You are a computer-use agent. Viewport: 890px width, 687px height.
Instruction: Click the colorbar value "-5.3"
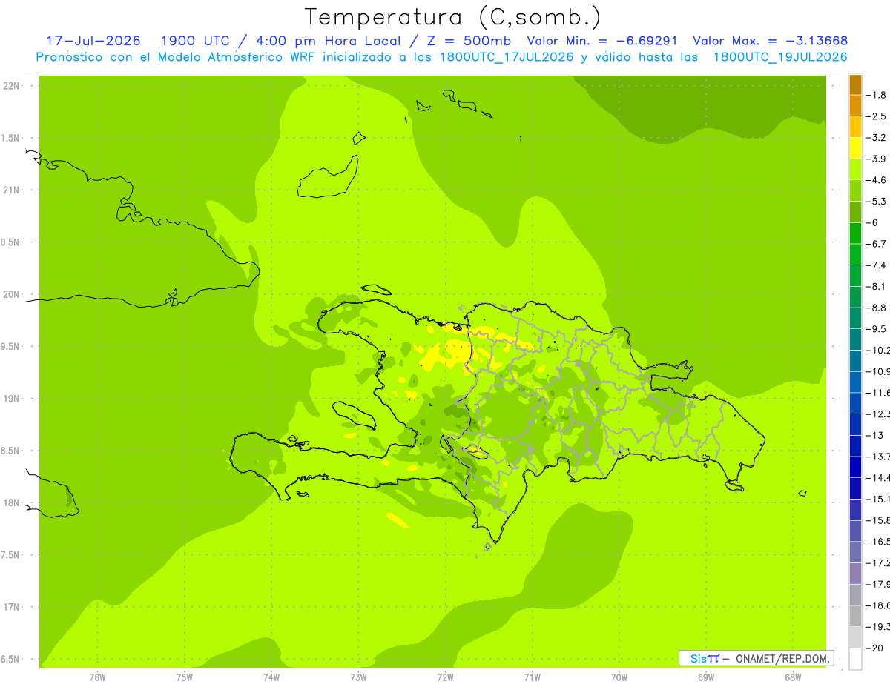[x=876, y=201]
